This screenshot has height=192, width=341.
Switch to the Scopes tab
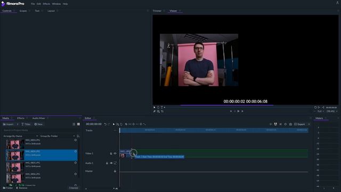23,11
